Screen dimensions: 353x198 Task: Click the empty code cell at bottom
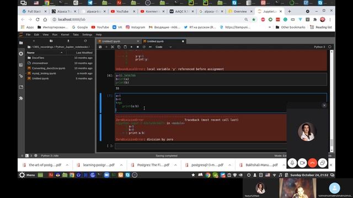[x=201, y=146]
